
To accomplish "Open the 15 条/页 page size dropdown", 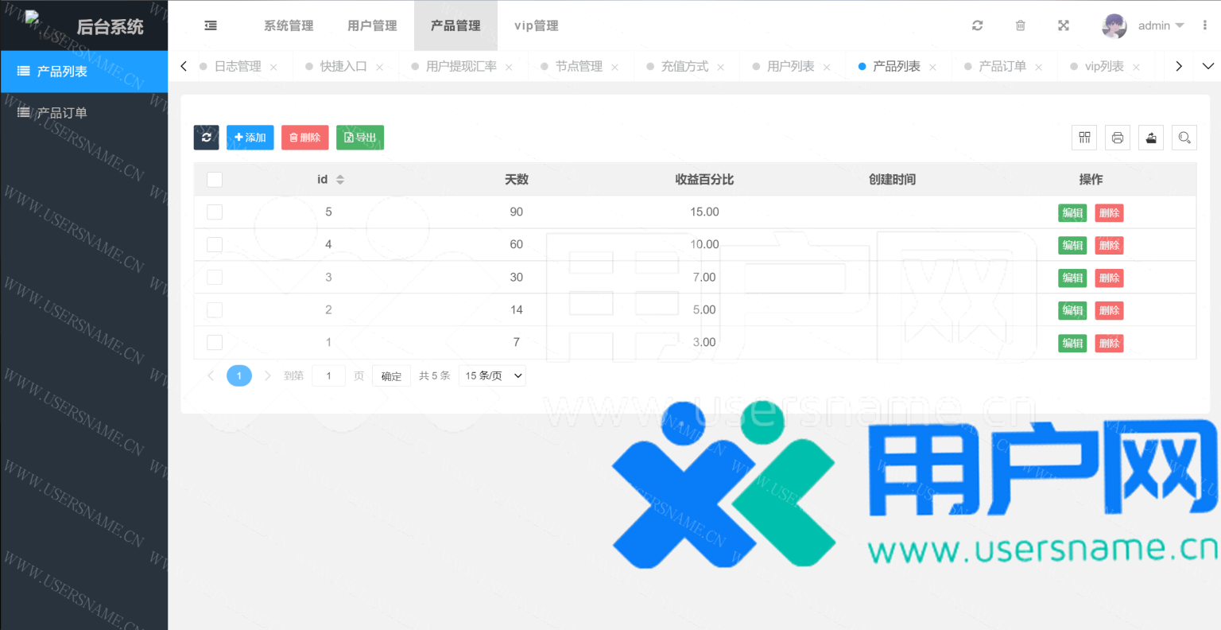I will pyautogui.click(x=492, y=375).
